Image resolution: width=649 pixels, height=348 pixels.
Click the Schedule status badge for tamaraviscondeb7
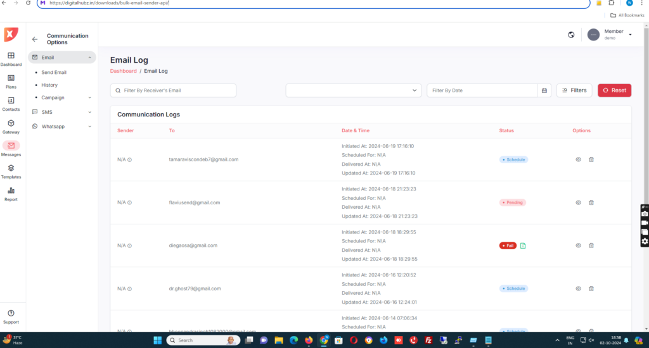(513, 159)
